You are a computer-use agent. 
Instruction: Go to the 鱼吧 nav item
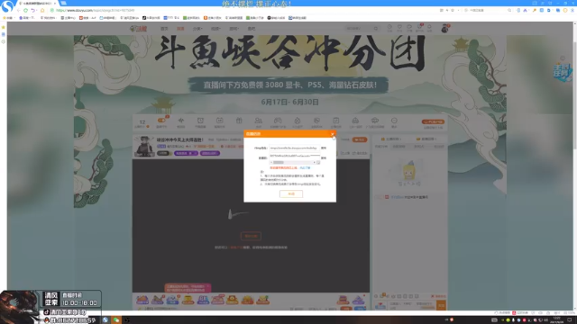tap(252, 29)
